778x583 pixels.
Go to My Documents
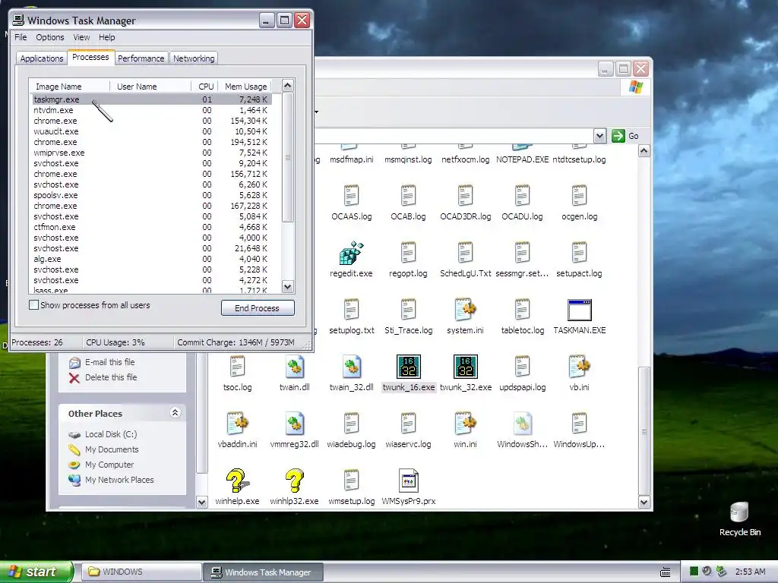click(x=112, y=449)
